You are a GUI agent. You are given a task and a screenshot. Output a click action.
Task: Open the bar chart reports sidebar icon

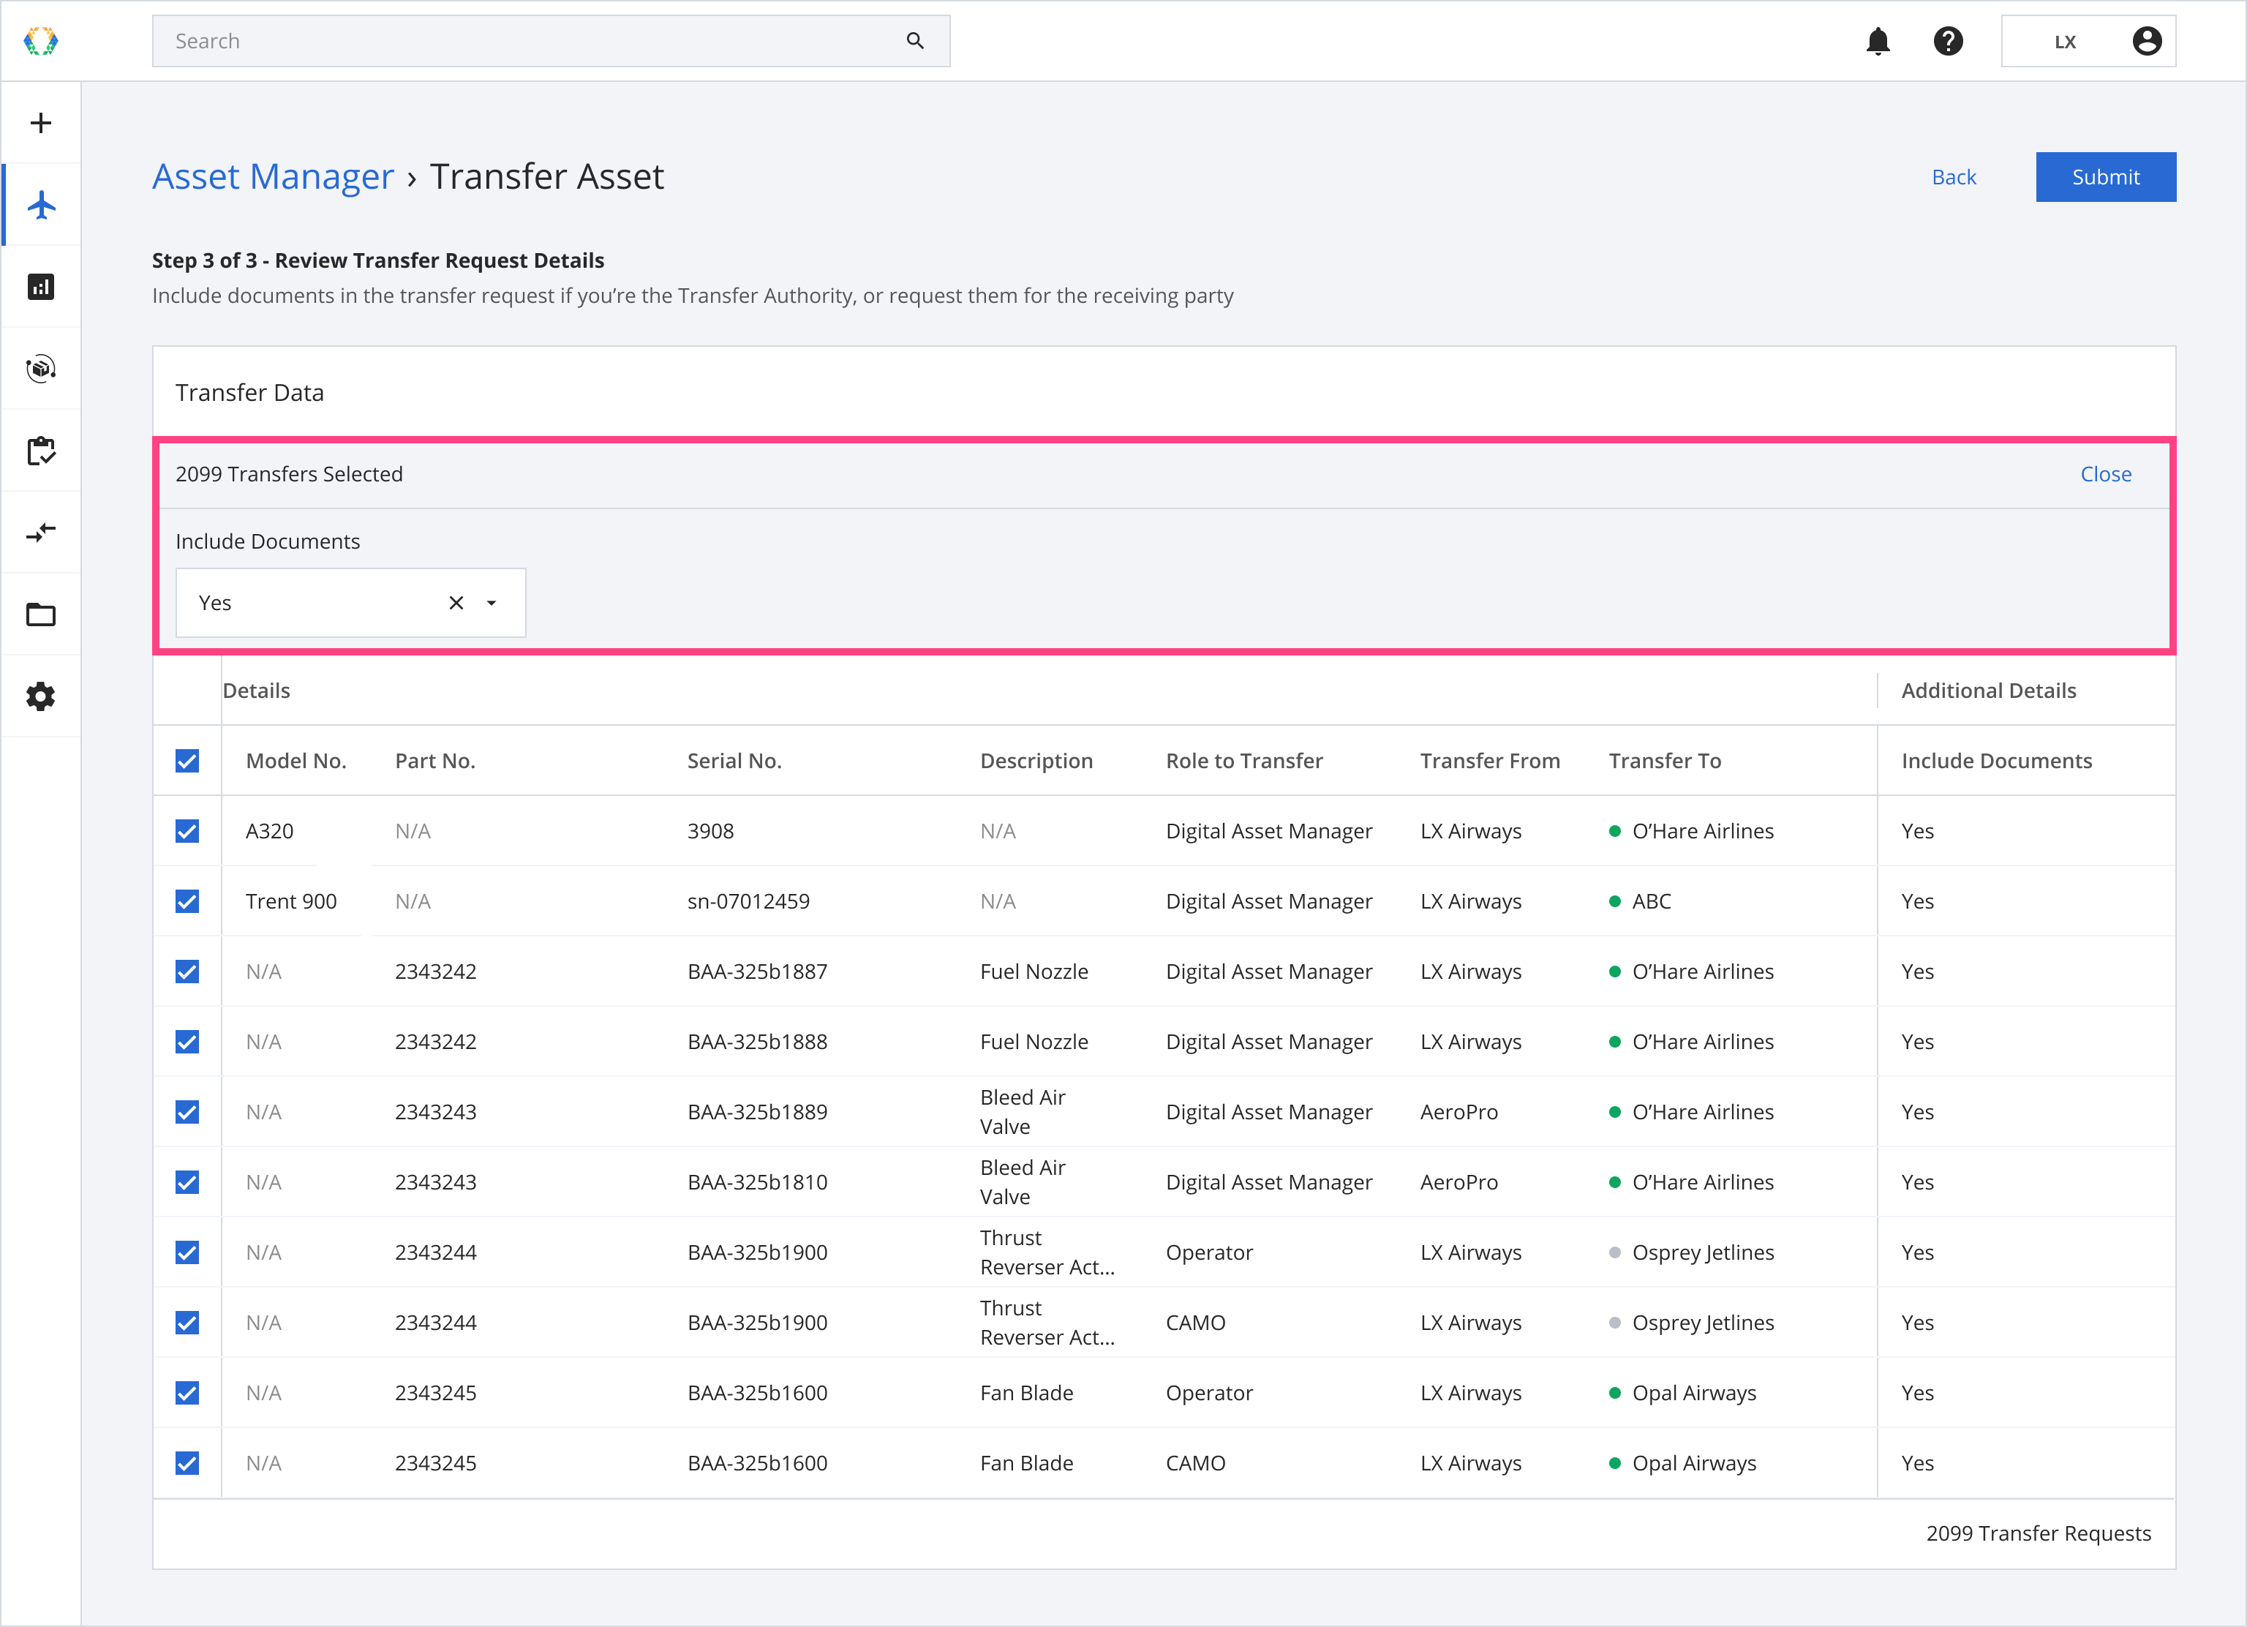tap(41, 288)
